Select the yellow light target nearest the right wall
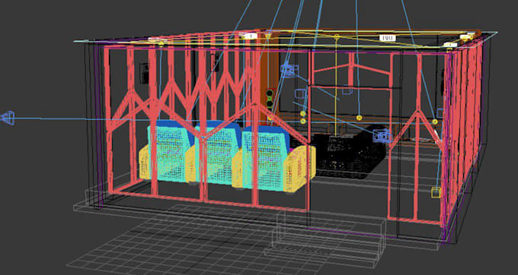The height and width of the screenshot is (275, 518). click(435, 122)
